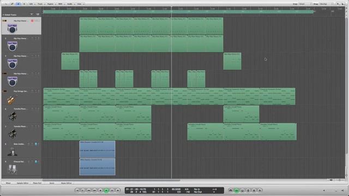Click the 4/4 time signature in the transport display
349x196 pixels.
point(186,189)
